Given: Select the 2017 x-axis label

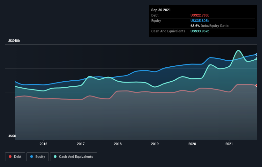Looking at the screenshot, I should point(81,144).
